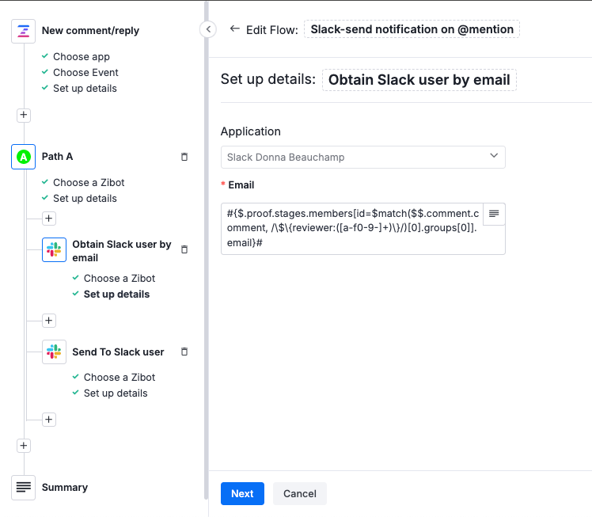Select the green Path A icon
This screenshot has height=517, width=592.
[x=24, y=156]
